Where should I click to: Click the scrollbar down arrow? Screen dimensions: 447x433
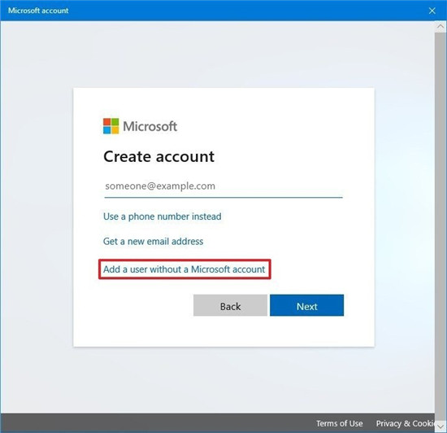coord(440,426)
